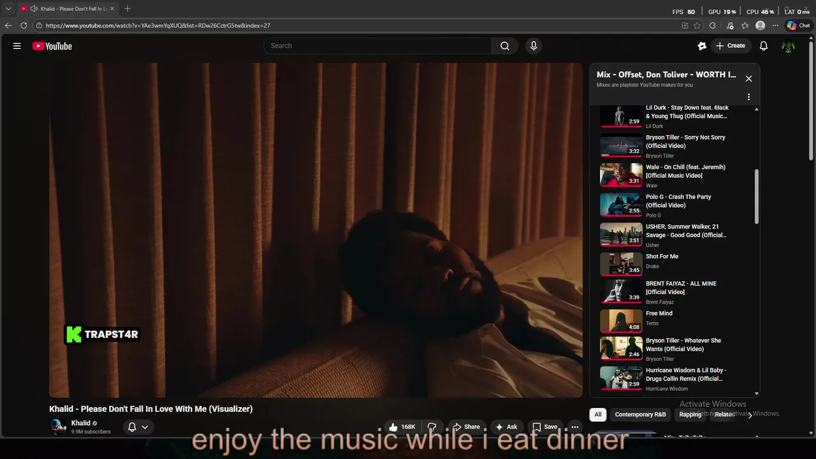
Task: Add this page to favorites star
Action: click(x=697, y=25)
